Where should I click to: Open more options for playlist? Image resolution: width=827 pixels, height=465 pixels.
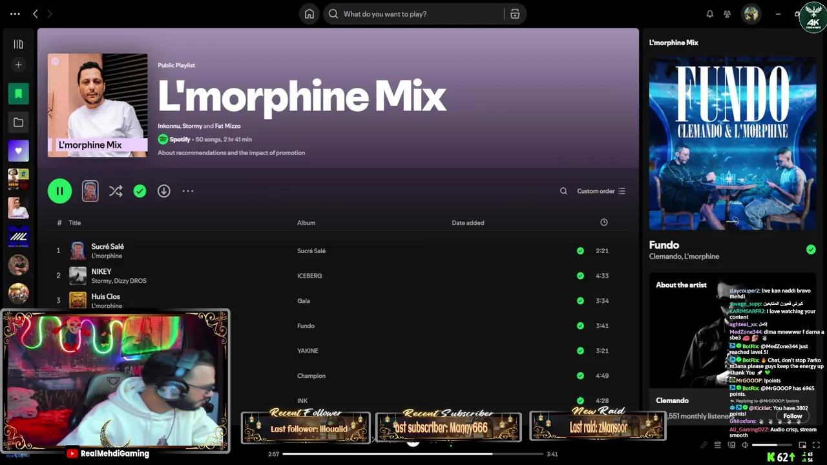point(188,191)
